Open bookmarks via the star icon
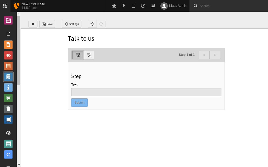This screenshot has height=167, width=268. (x=114, y=6)
